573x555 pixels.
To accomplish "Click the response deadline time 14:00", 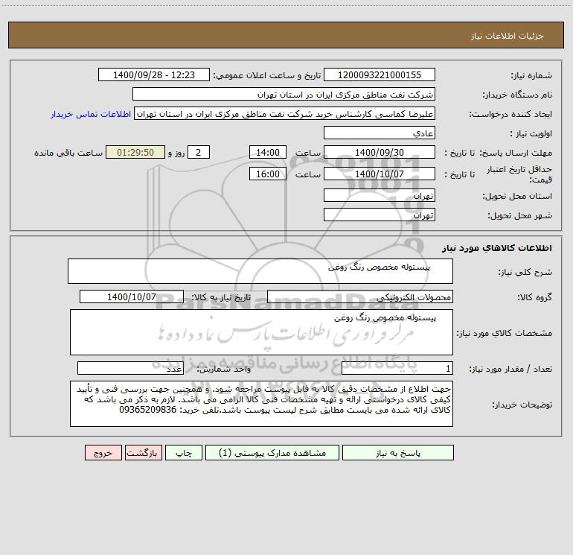I will pyautogui.click(x=267, y=152).
